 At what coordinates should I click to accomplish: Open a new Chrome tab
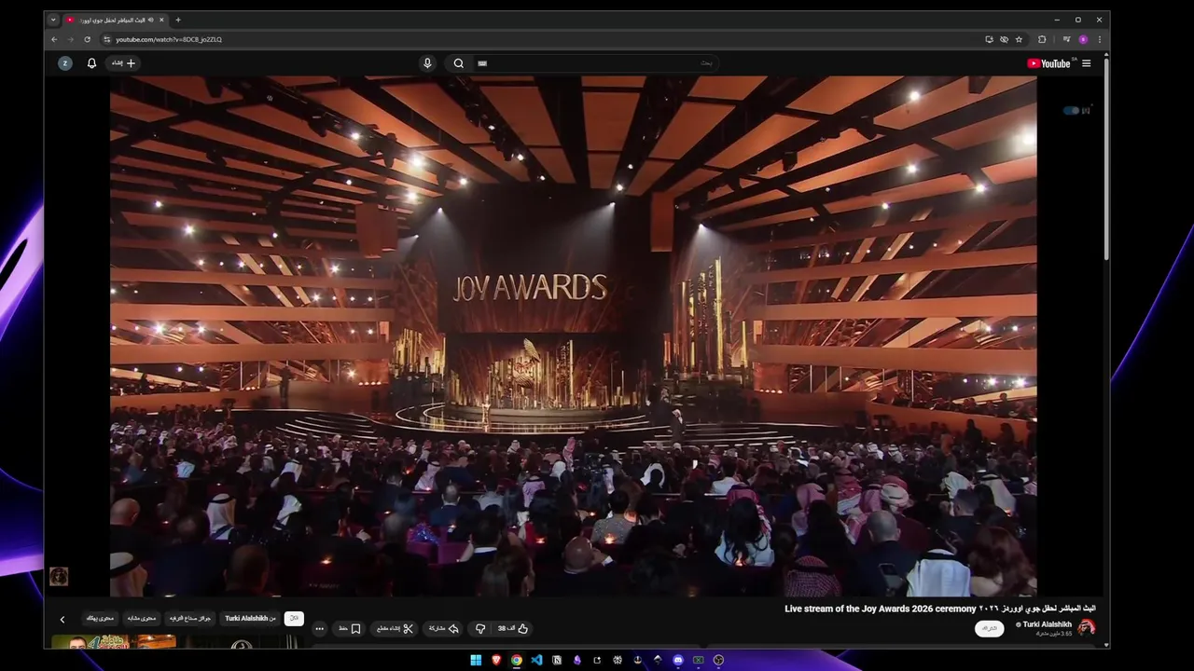178,20
